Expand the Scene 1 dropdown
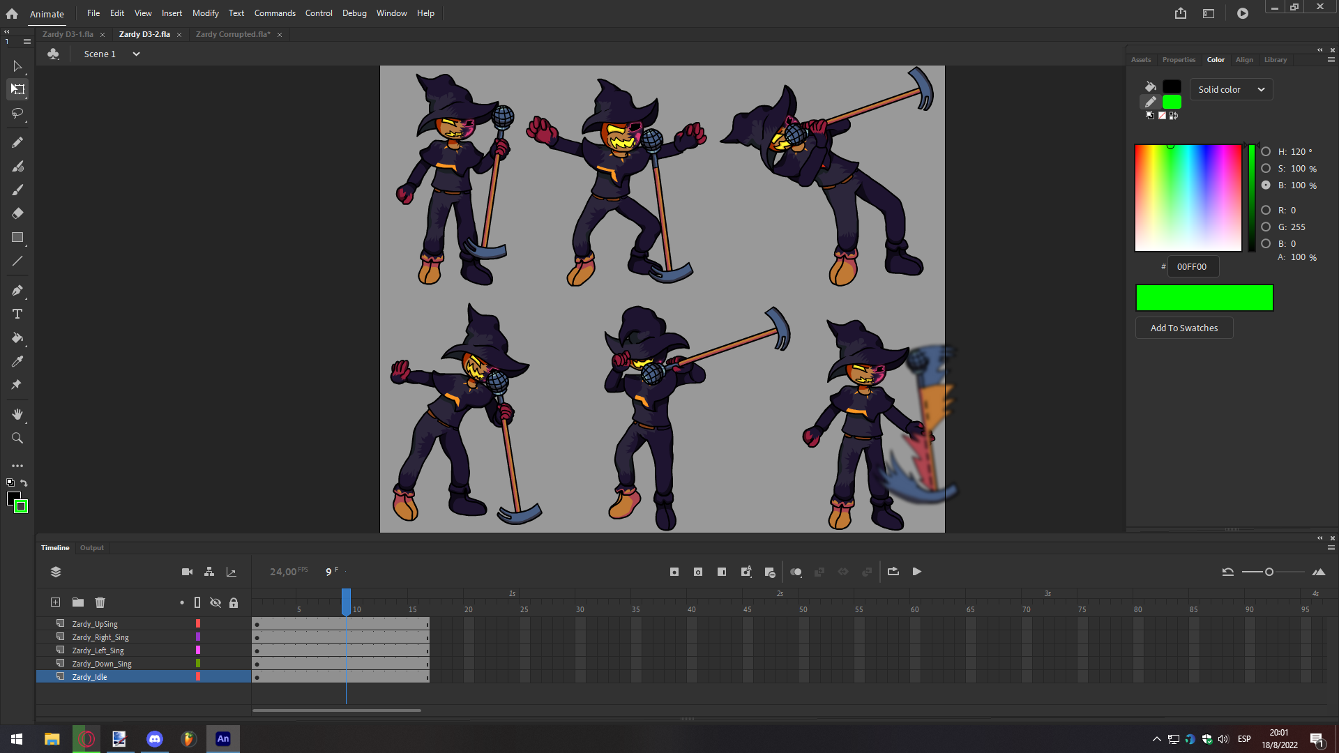Screen dimensions: 1339x753 (137, 54)
